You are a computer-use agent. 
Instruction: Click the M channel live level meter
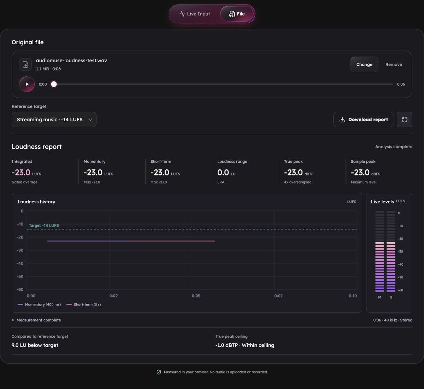pos(379,251)
